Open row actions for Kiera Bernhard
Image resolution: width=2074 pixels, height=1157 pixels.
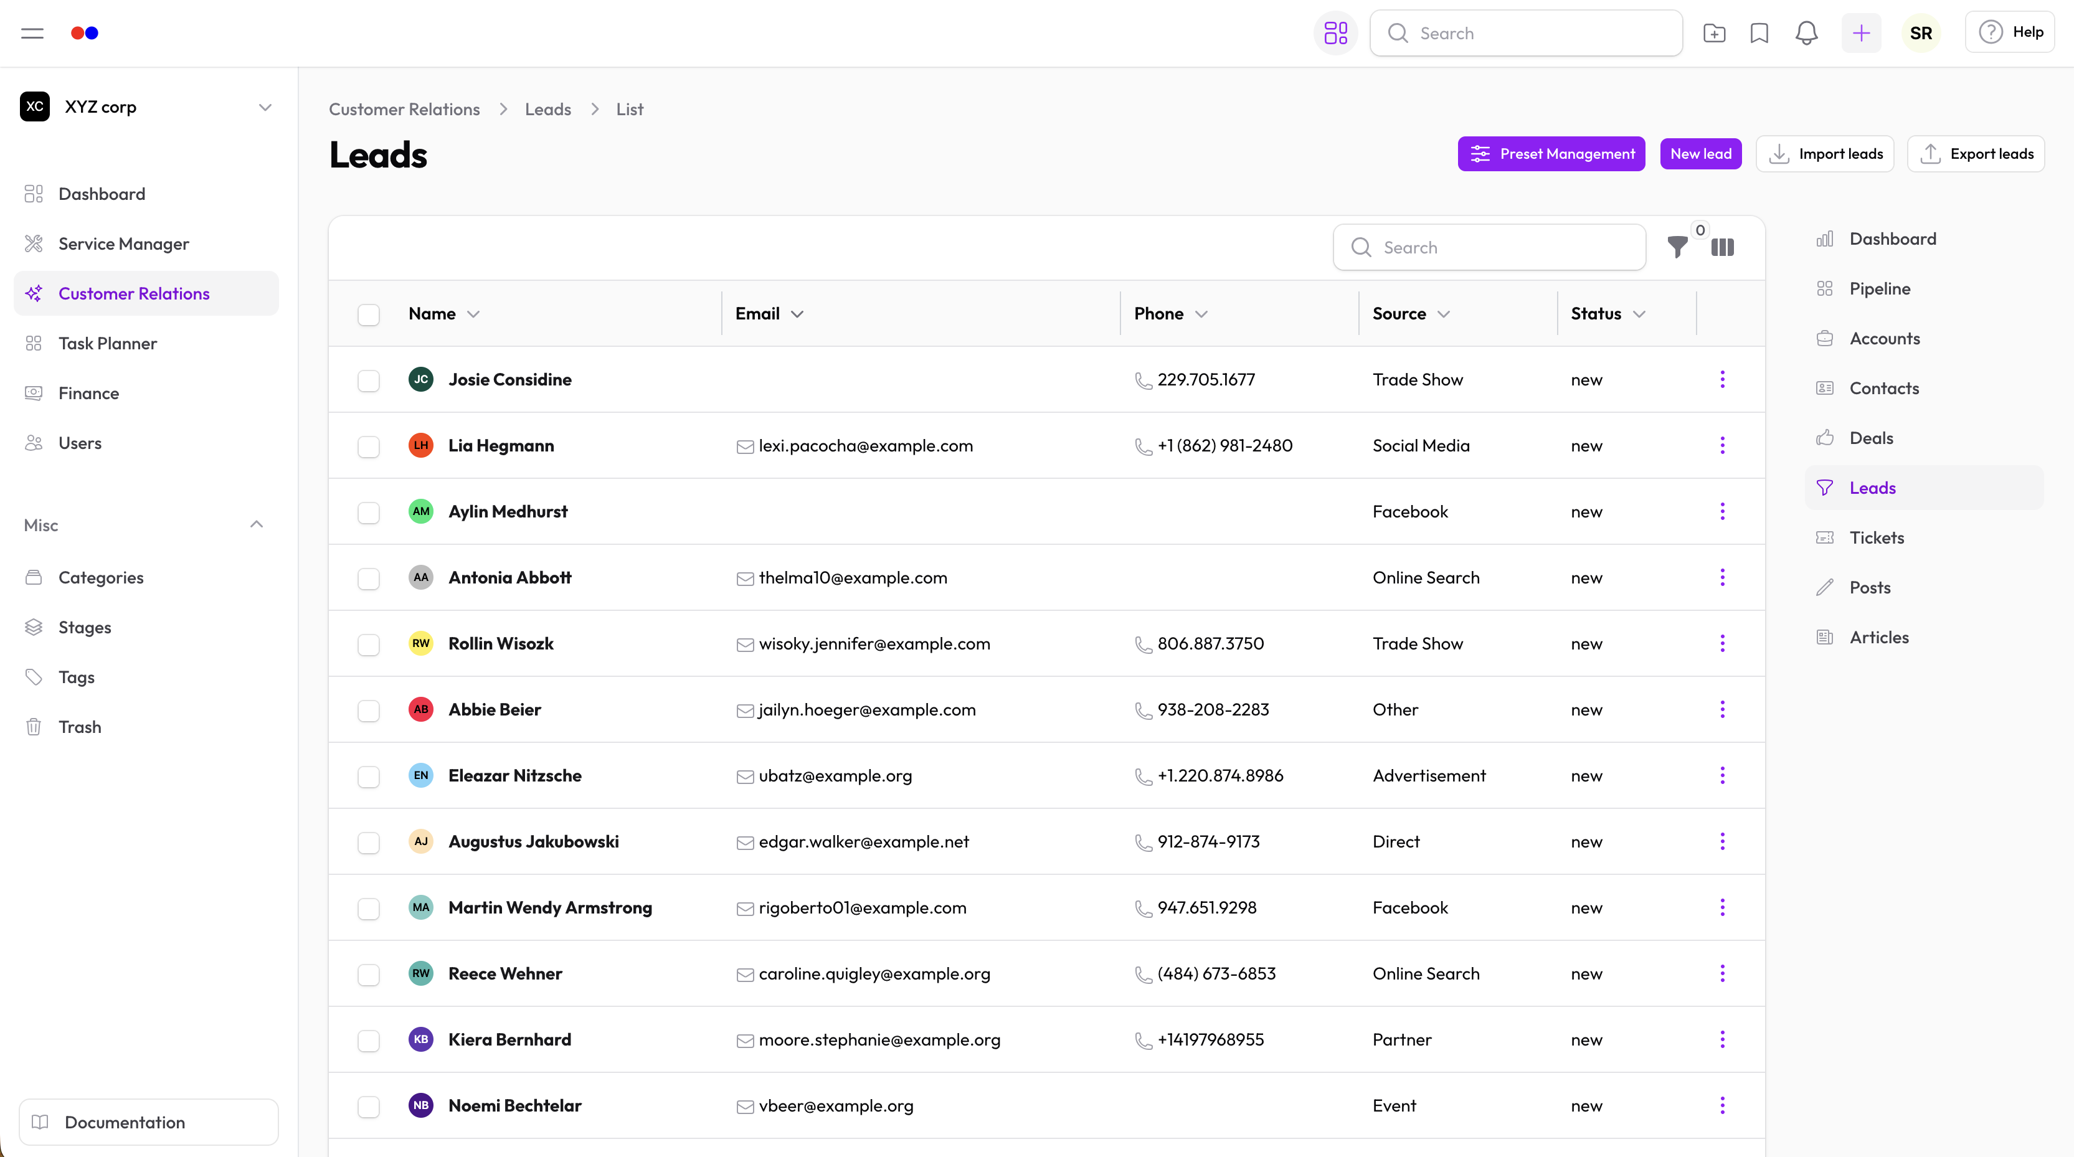click(x=1722, y=1039)
